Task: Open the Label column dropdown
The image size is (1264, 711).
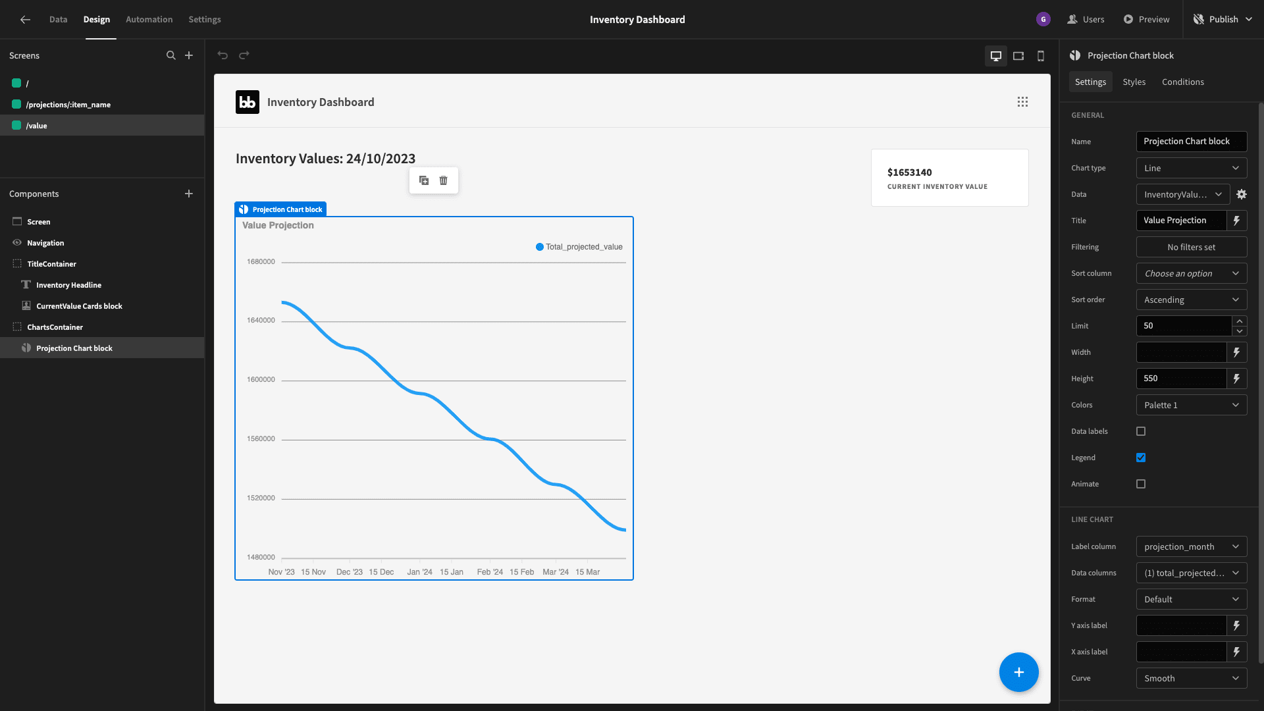Action: [1192, 546]
